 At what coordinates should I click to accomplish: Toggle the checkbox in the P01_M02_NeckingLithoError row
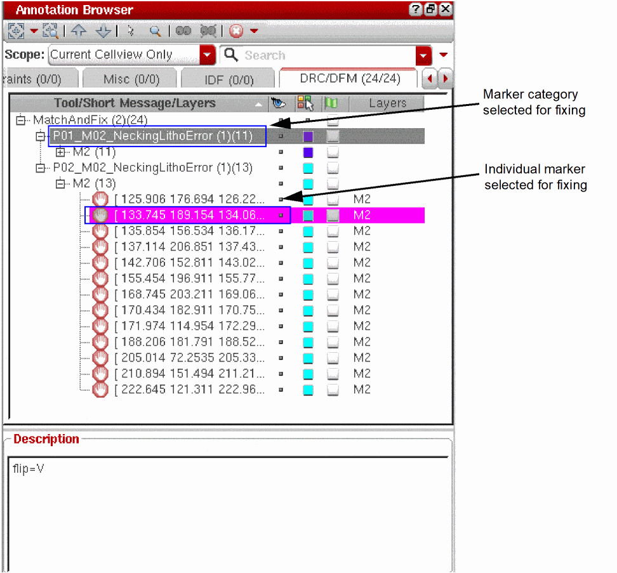(333, 136)
